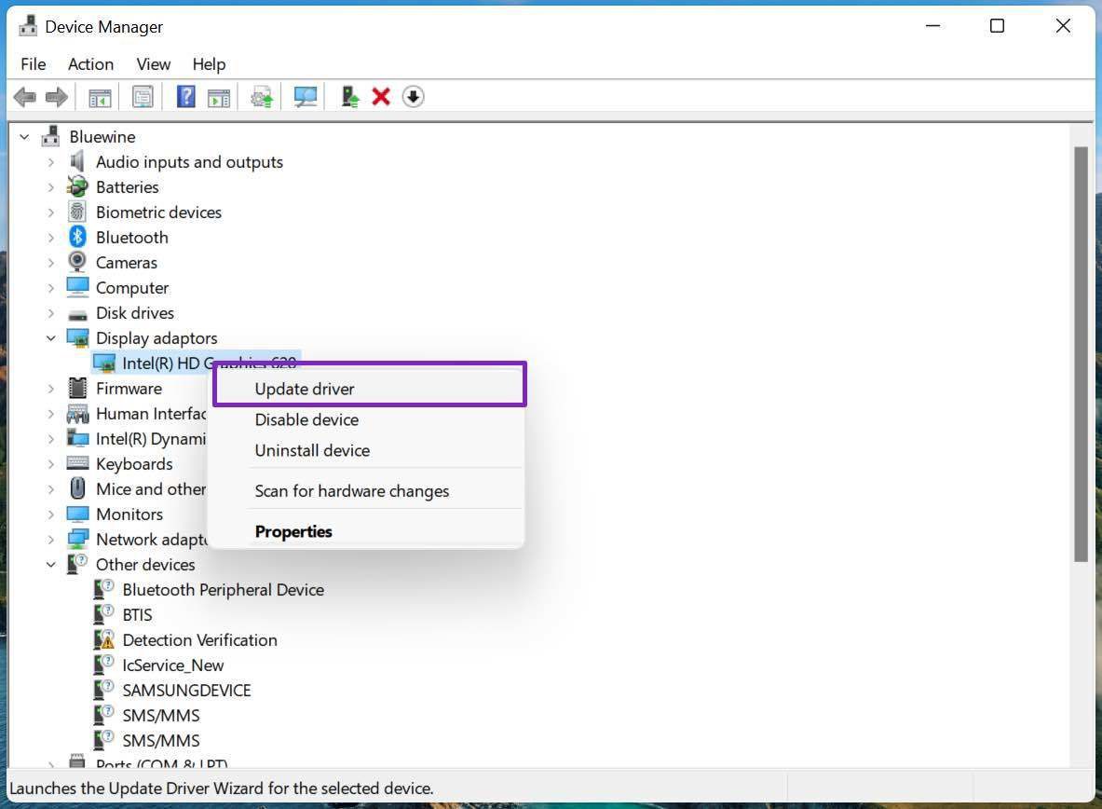Image resolution: width=1102 pixels, height=809 pixels.
Task: Click the Show/Hide console tree icon
Action: pos(100,97)
